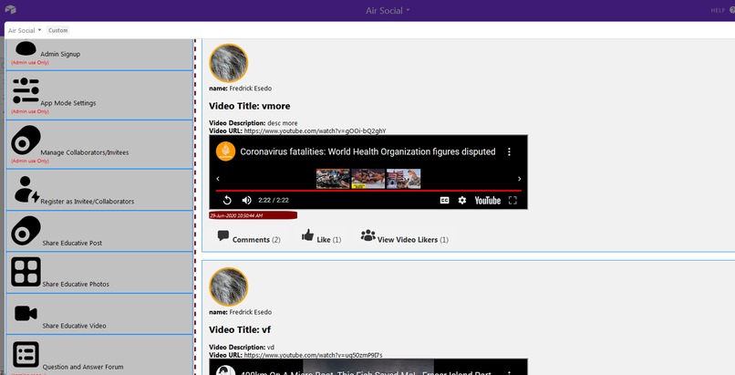Click the YouTube logo in the player
The width and height of the screenshot is (735, 375).
tap(488, 200)
